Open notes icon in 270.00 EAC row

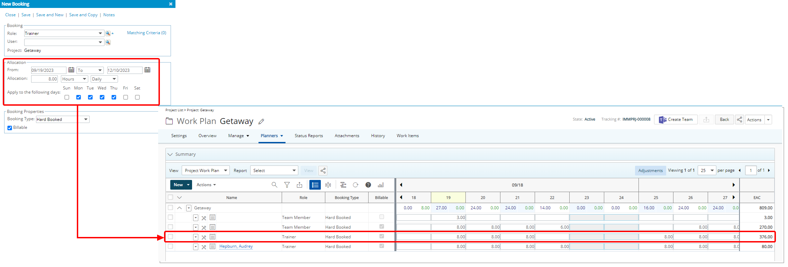(212, 227)
